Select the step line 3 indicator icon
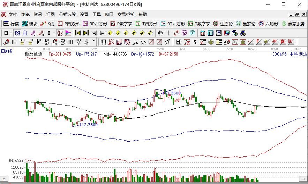 (x=33, y=33)
